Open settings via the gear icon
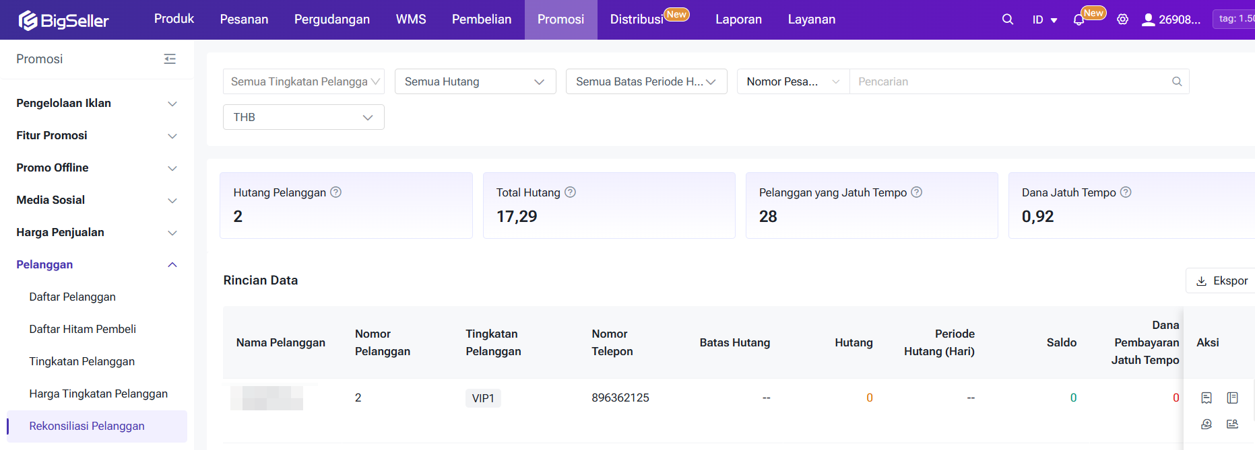The image size is (1255, 450). [x=1122, y=20]
